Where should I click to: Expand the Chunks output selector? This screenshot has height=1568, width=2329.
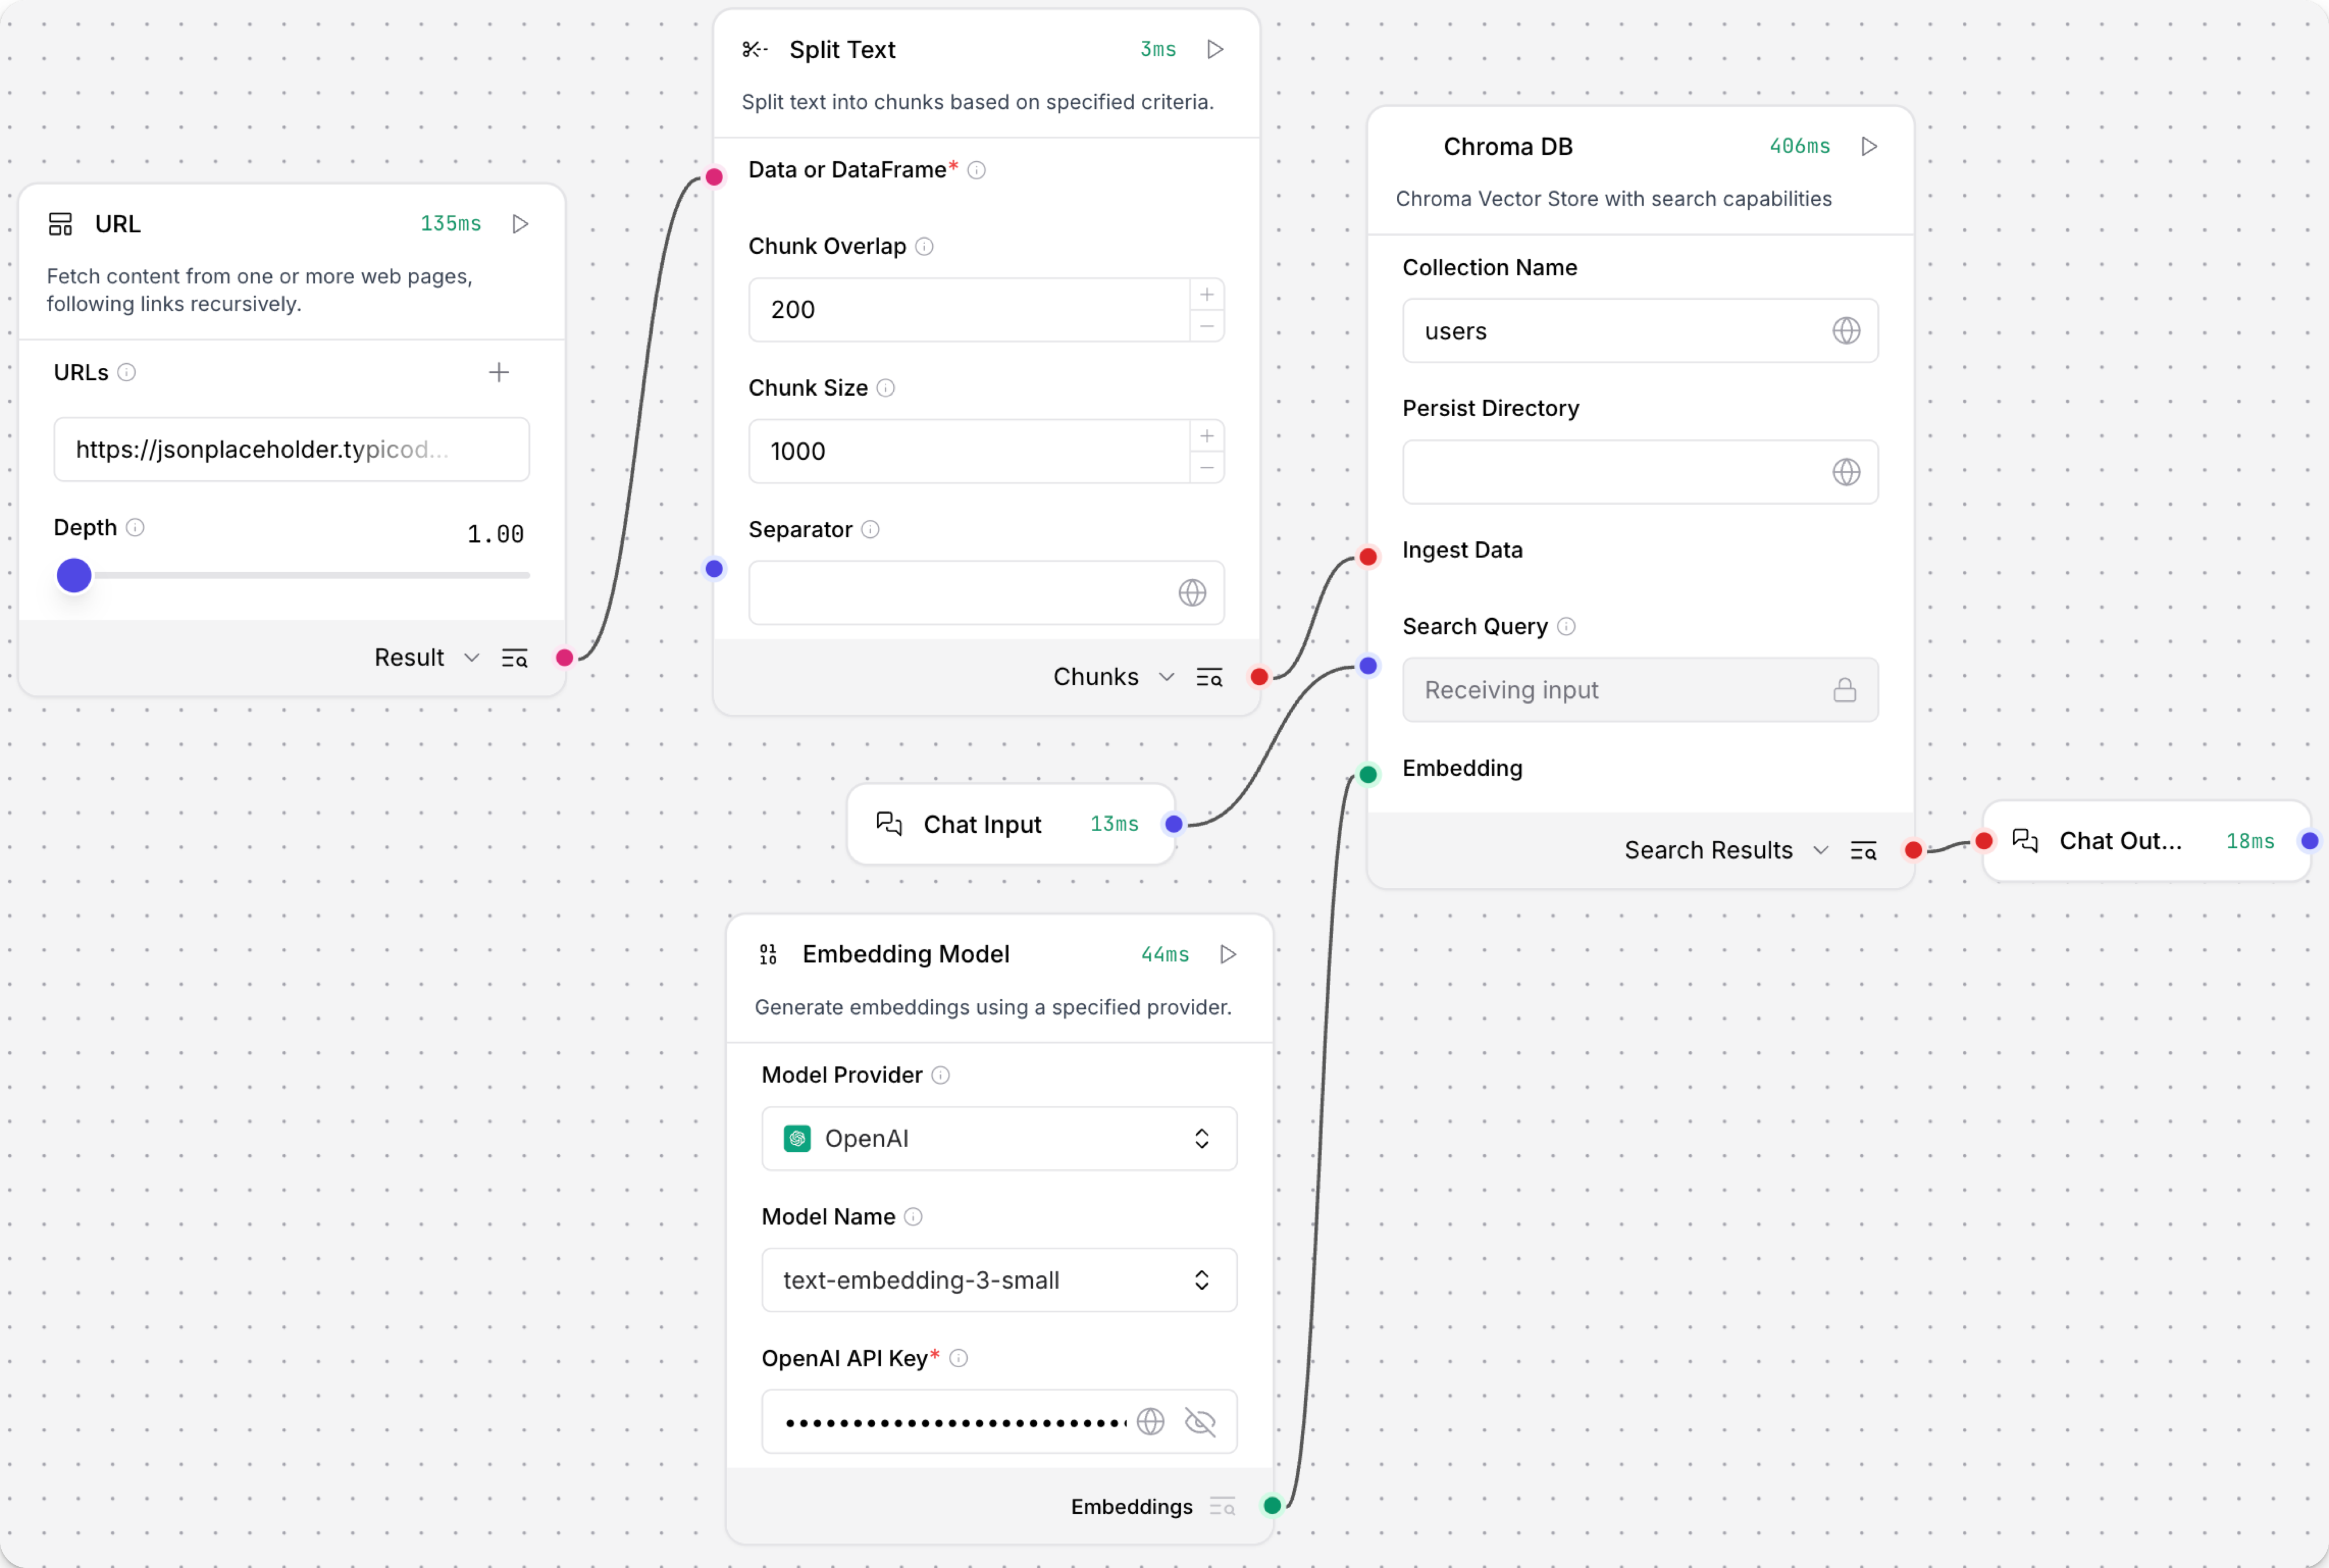(x=1166, y=677)
